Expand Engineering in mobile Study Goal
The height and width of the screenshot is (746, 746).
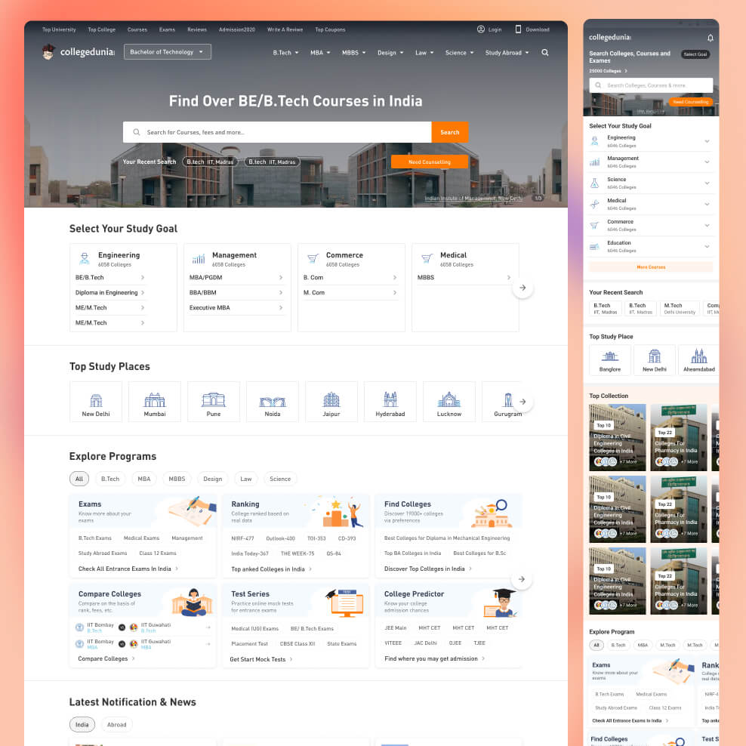pyautogui.click(x=707, y=141)
